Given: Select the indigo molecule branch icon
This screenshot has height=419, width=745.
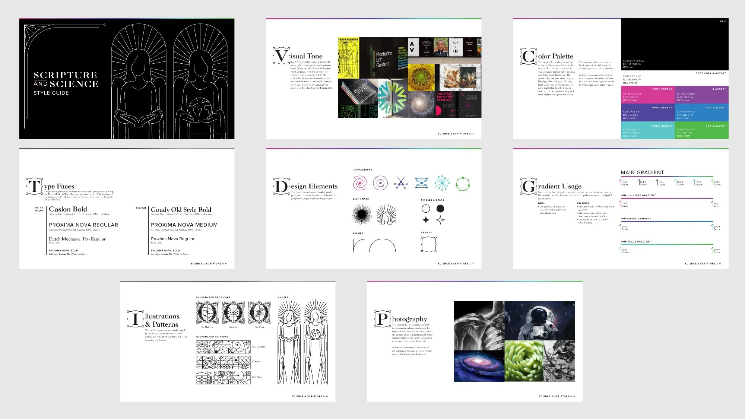Looking at the screenshot, I should 401,183.
